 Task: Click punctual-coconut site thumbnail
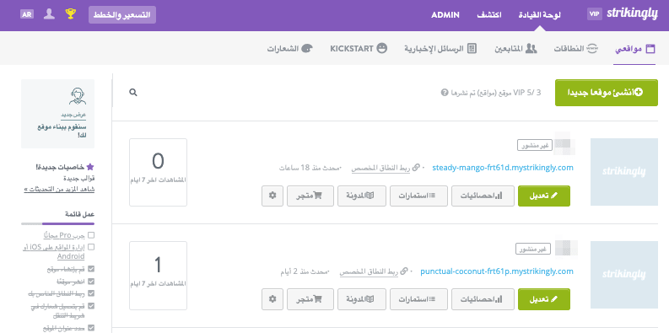coord(624,275)
